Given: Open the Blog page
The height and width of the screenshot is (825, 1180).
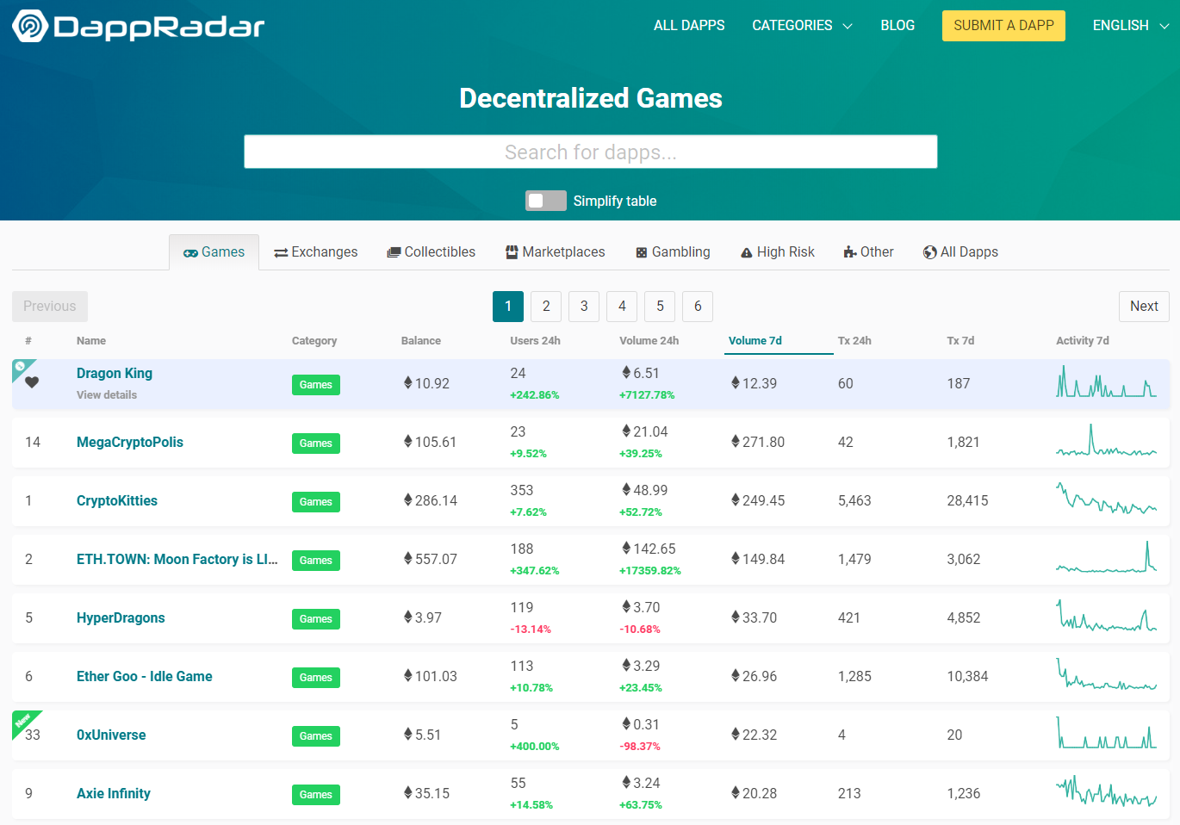Looking at the screenshot, I should [897, 26].
